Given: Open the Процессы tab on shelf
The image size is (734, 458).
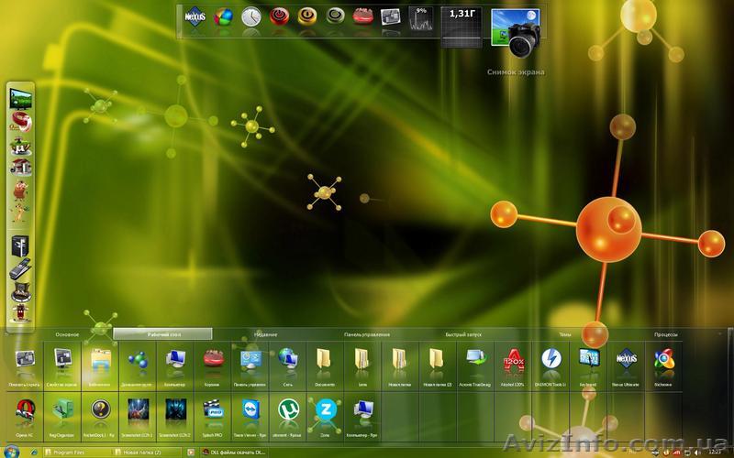Looking at the screenshot, I should (x=666, y=334).
